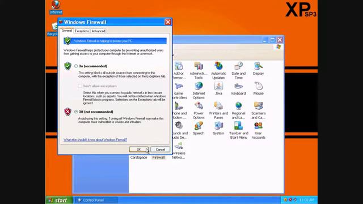
Task: Open Printers and Faxes icon
Action: point(218,106)
